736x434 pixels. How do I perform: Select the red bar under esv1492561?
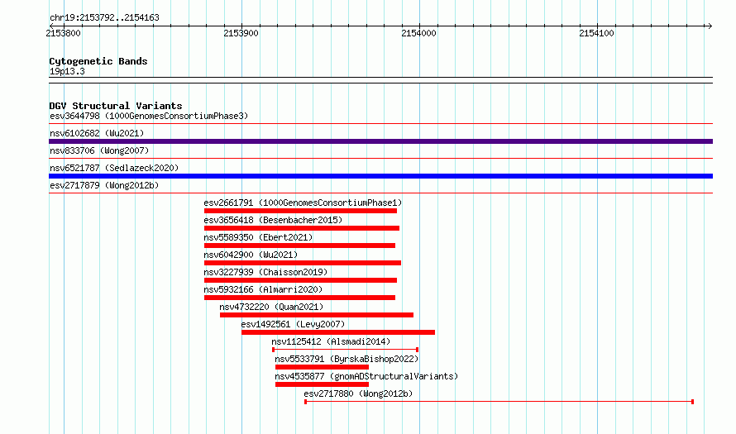pos(338,332)
